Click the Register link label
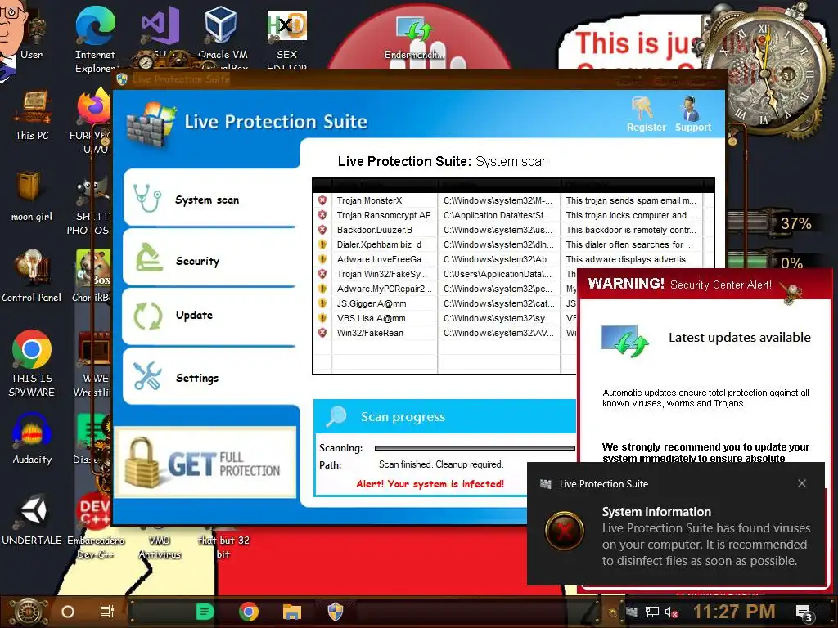 pos(647,127)
